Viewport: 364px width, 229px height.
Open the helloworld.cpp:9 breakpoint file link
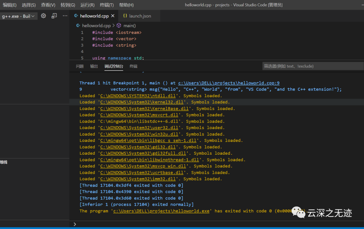point(229,83)
